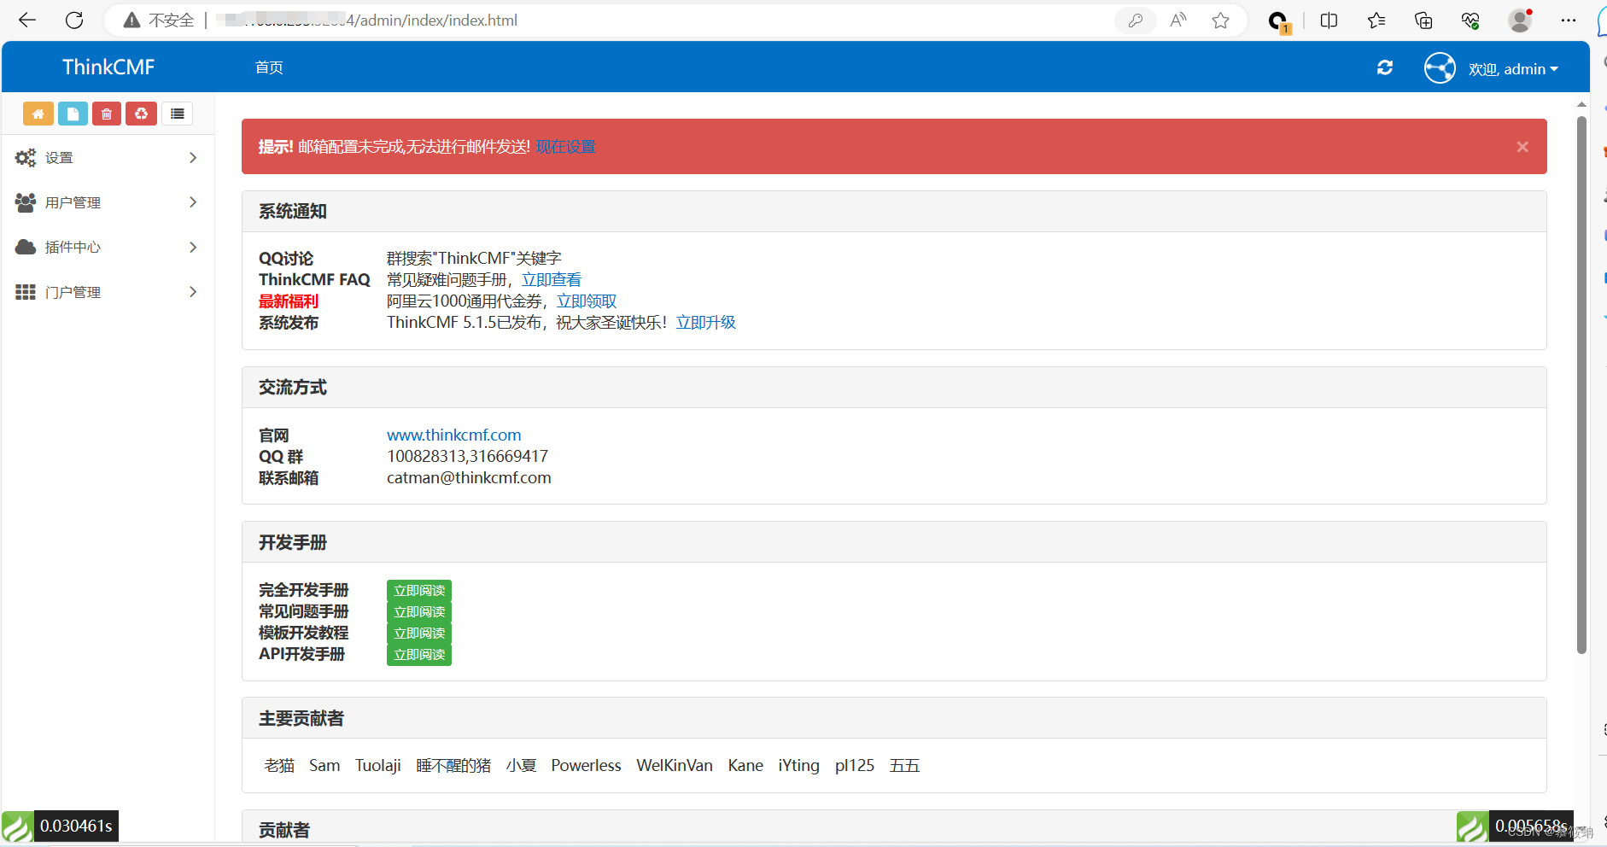This screenshot has width=1607, height=847.
Task: Click the ThinkCMF network logo icon
Action: (1440, 67)
